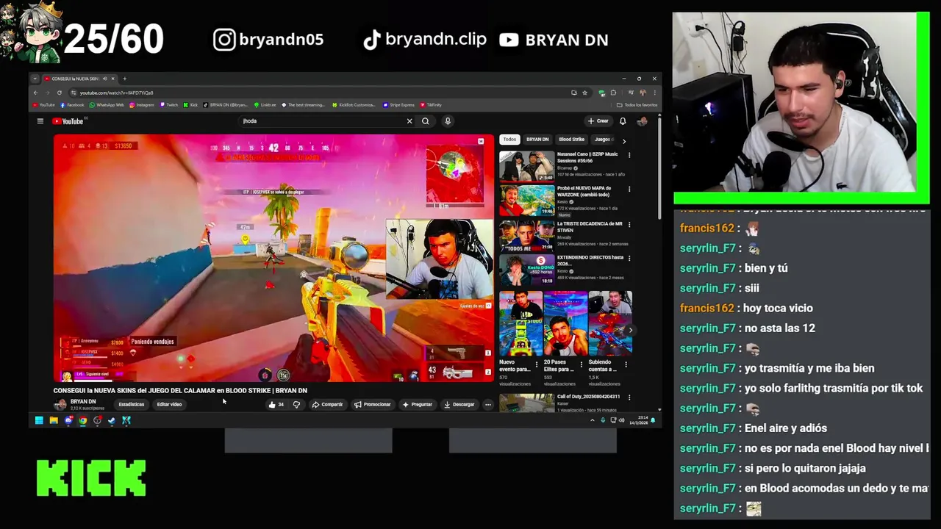Open the Instagram bookmark
Screen dimensions: 941x529
point(142,105)
